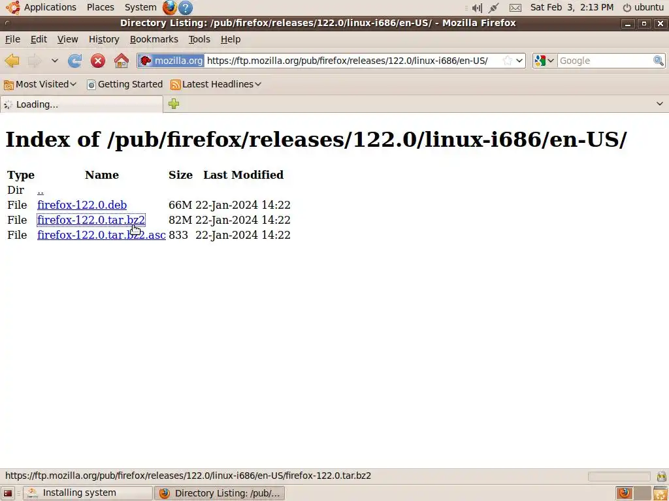Screen dimensions: 669x501
Task: Open the Places menu in the panel
Action: click(x=100, y=7)
